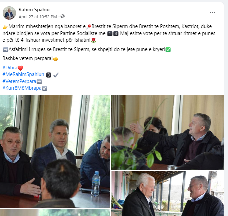The width and height of the screenshot is (228, 216).
Task: Open the large meeting-table photo with water bottle
Action: pyautogui.click(x=55, y=151)
